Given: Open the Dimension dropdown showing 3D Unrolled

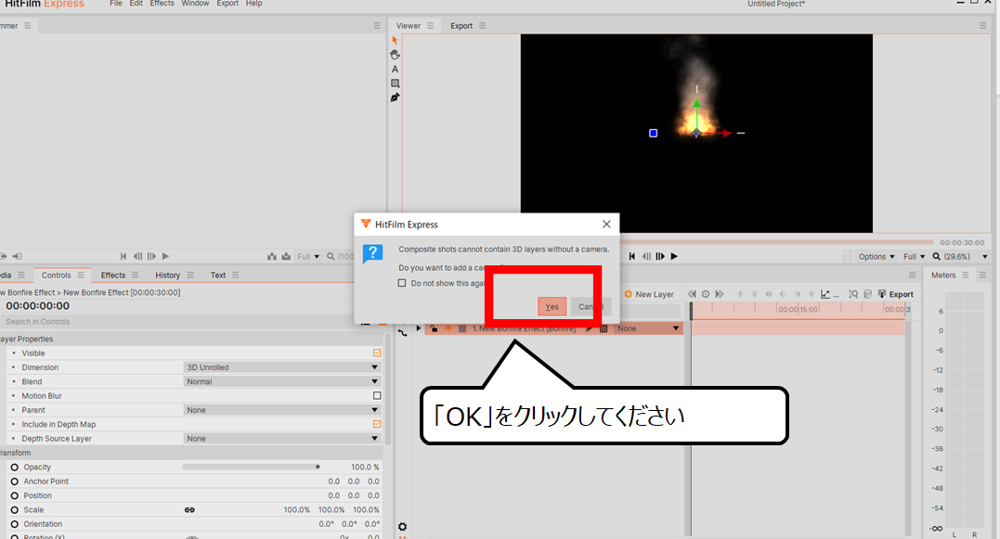Looking at the screenshot, I should (282, 367).
